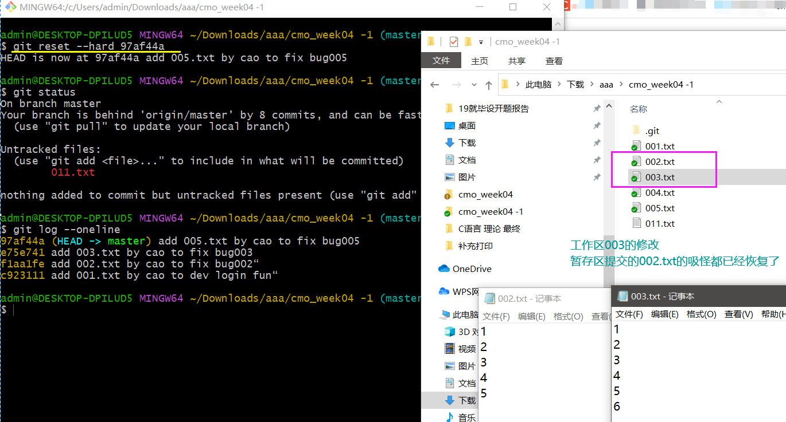The width and height of the screenshot is (786, 422).
Task: Select file 005.txt
Action: [660, 208]
